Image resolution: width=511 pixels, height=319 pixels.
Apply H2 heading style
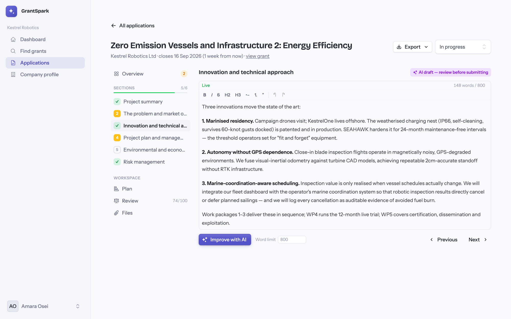pyautogui.click(x=227, y=95)
